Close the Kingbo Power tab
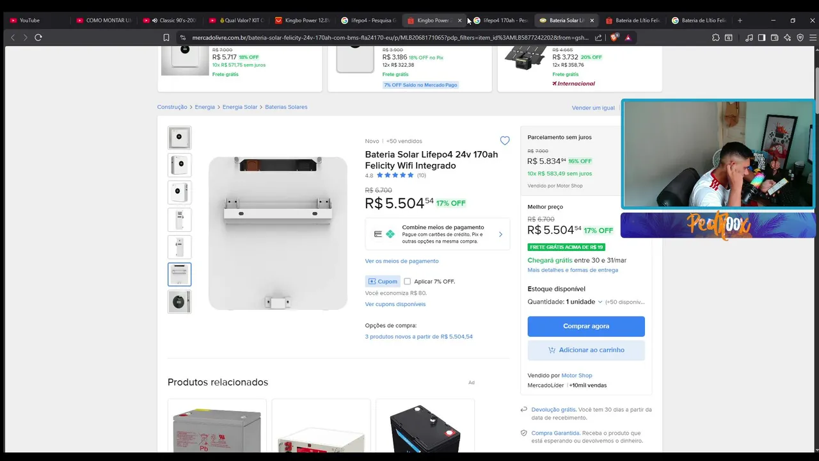819x461 pixels. [459, 20]
